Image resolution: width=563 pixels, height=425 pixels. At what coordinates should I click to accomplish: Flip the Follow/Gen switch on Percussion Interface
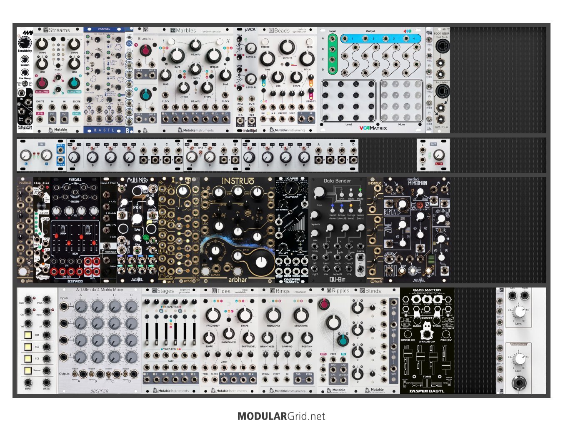(25, 83)
